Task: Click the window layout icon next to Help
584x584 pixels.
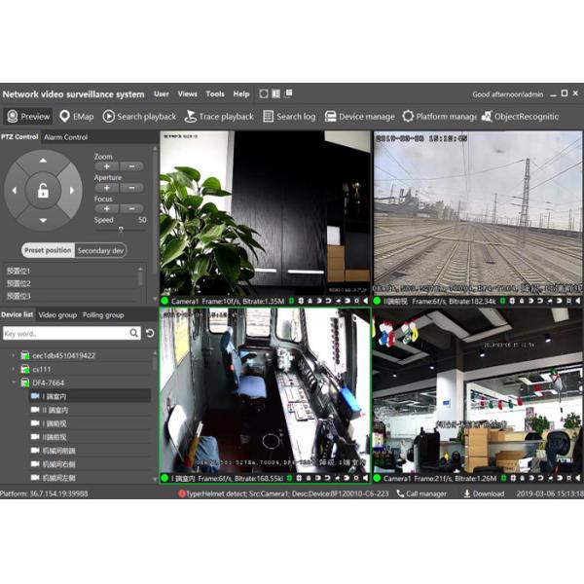Action: (x=276, y=93)
